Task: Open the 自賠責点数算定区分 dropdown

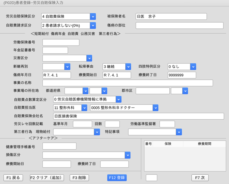Action: point(118,100)
